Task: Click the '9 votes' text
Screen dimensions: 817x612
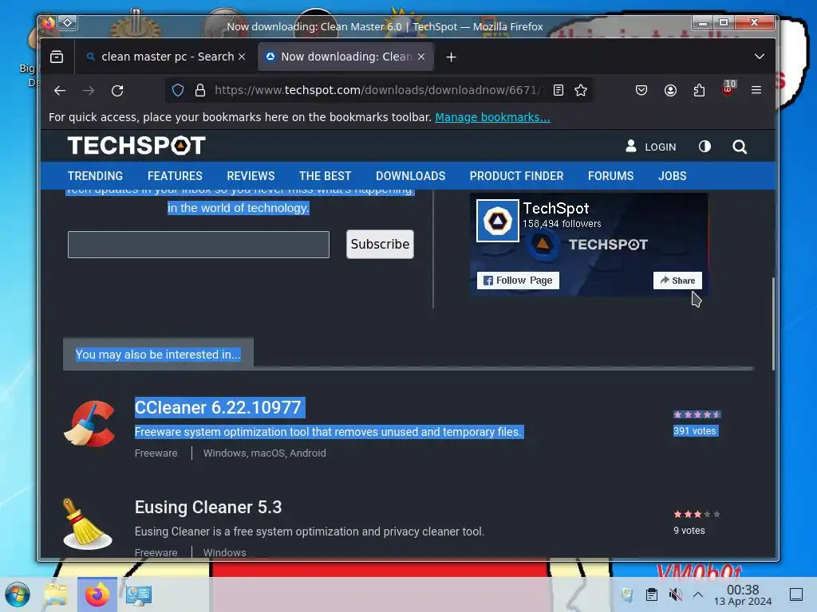Action: [x=689, y=530]
